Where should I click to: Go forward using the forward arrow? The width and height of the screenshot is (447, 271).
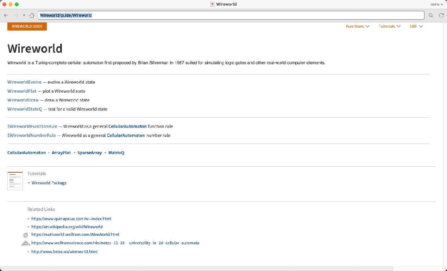coord(16,15)
